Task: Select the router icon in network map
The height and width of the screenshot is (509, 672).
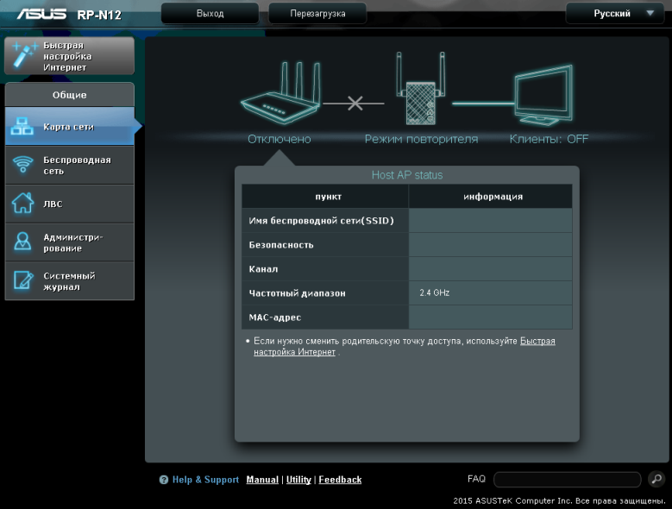Action: pyautogui.click(x=280, y=93)
